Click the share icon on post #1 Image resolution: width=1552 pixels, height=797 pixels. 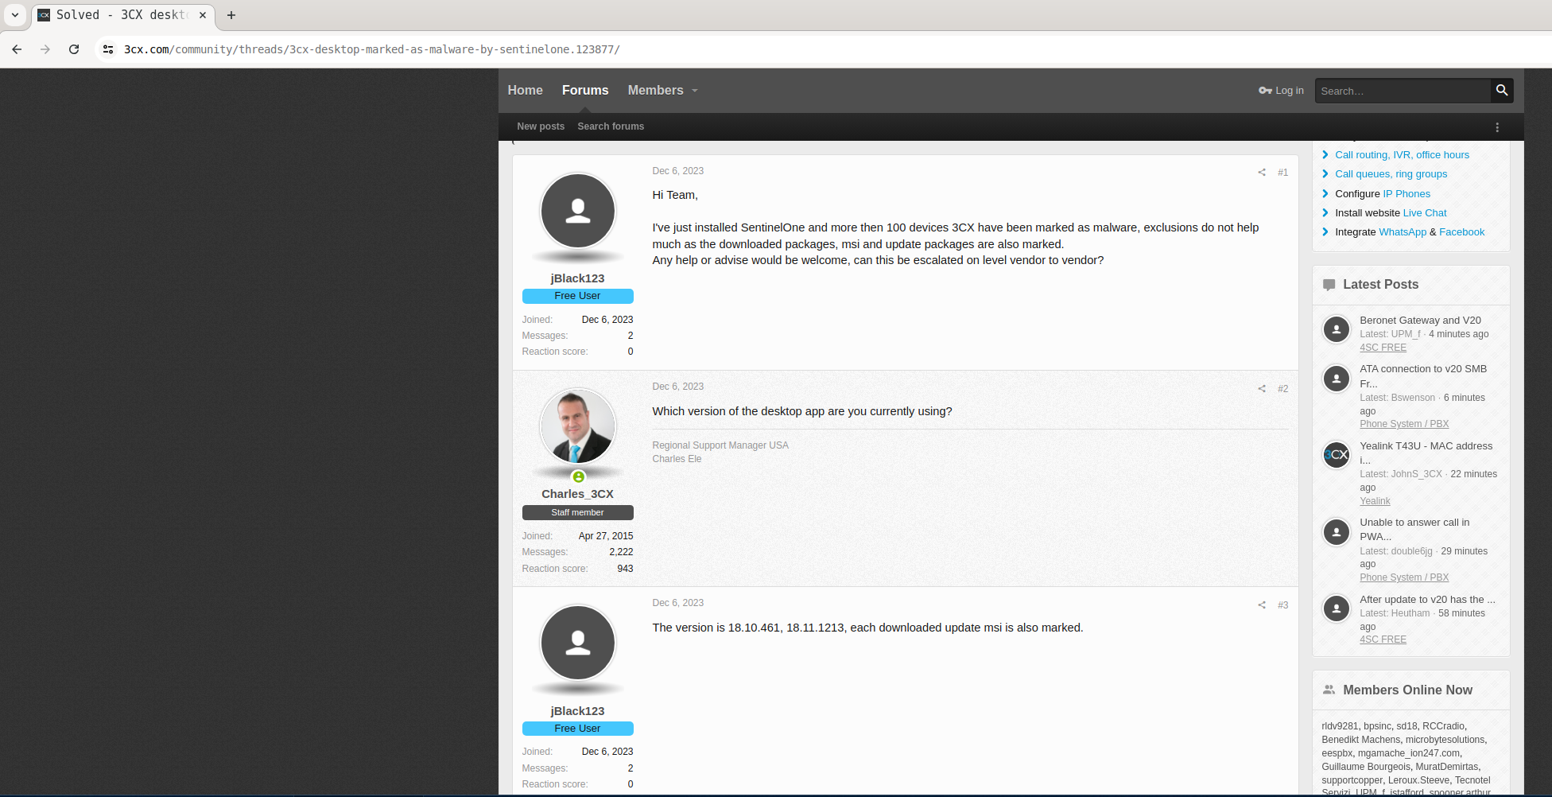pos(1262,173)
